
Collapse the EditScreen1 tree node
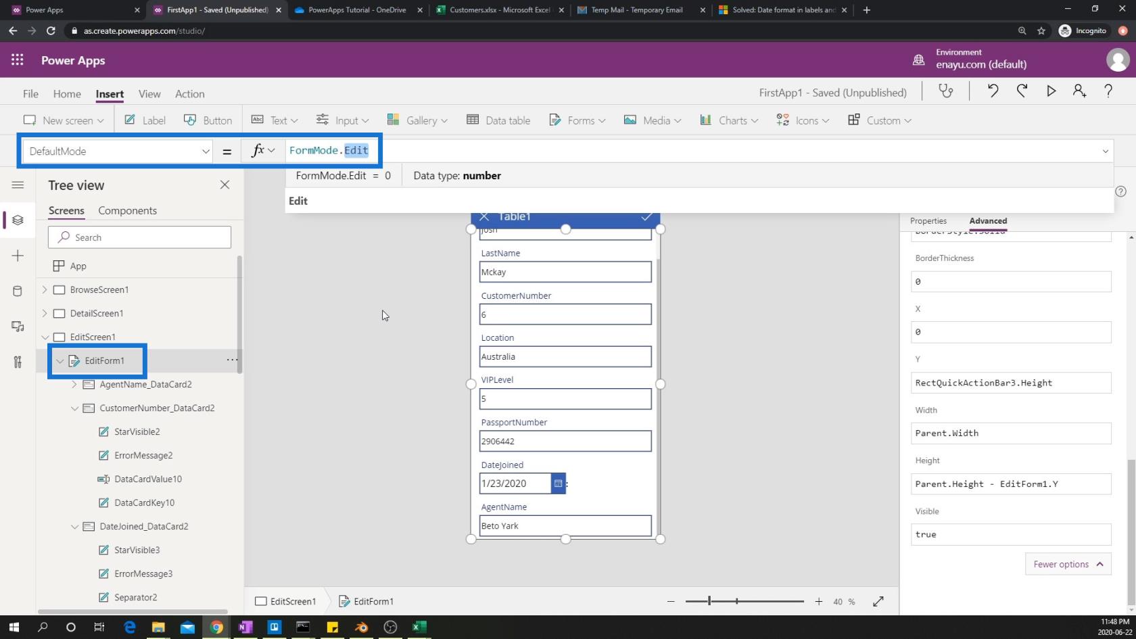[x=45, y=337]
